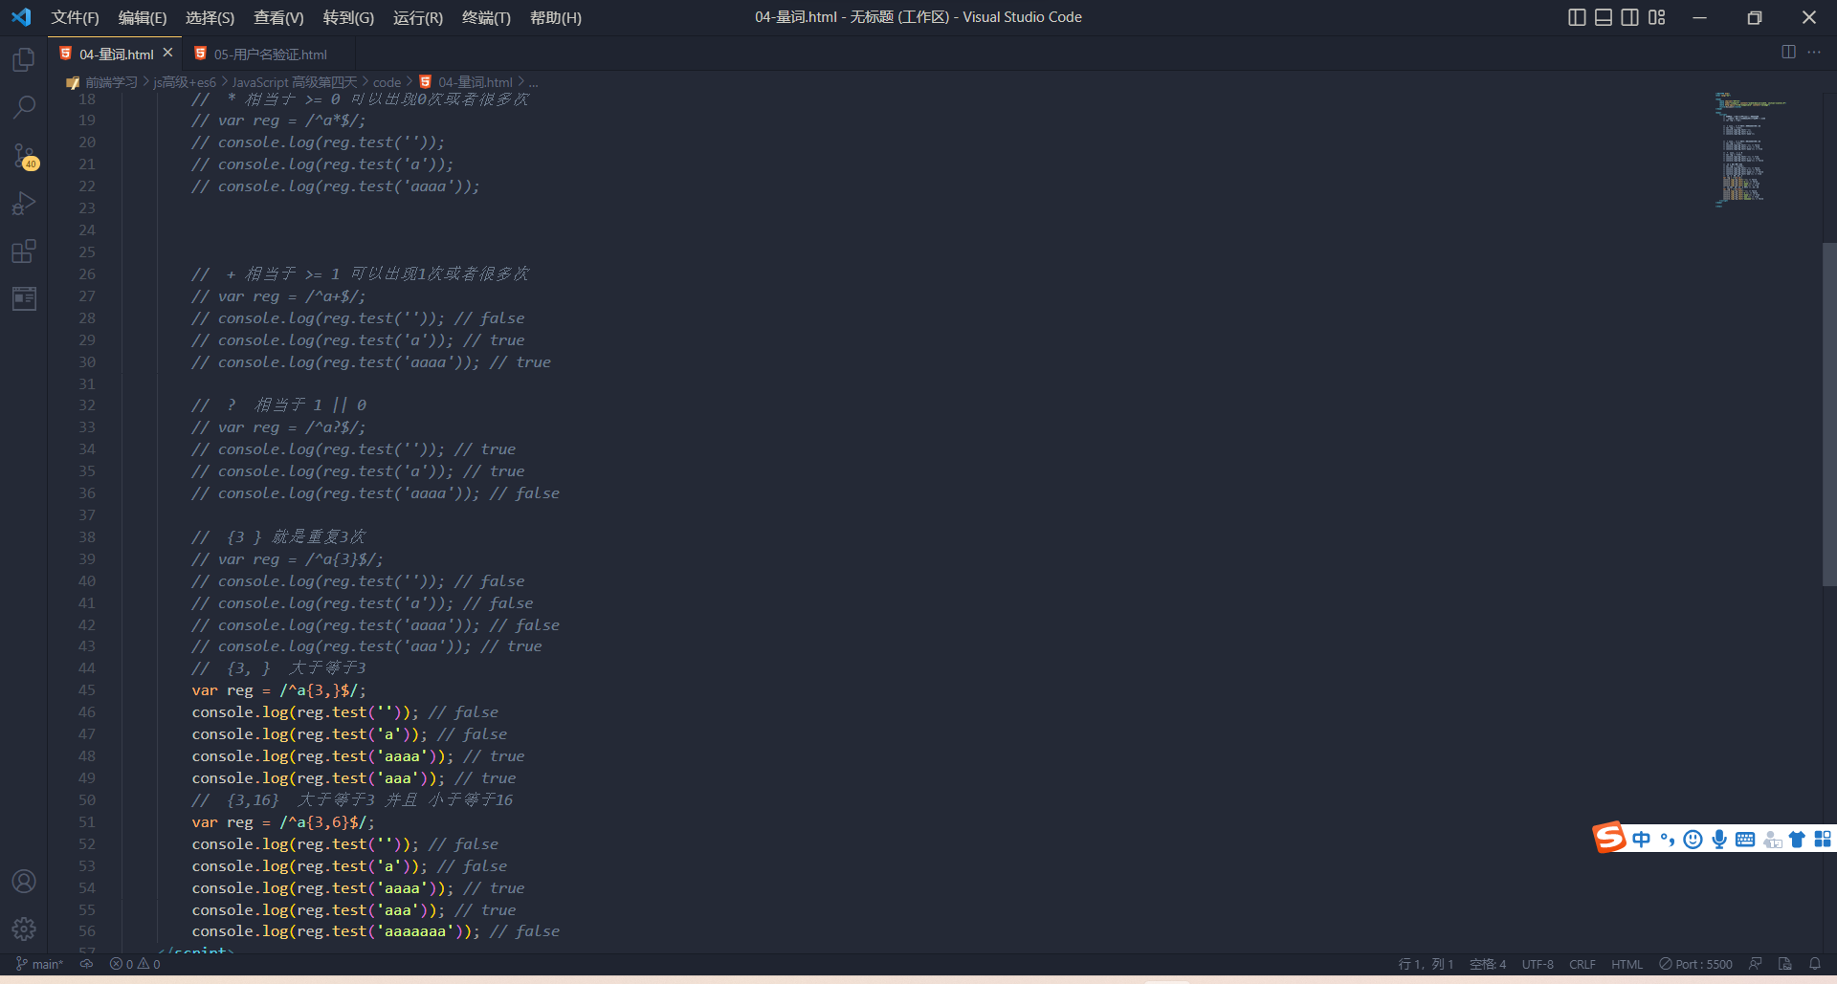The width and height of the screenshot is (1837, 984).
Task: Click cursor position 行 1, 列 1
Action: click(x=1426, y=964)
